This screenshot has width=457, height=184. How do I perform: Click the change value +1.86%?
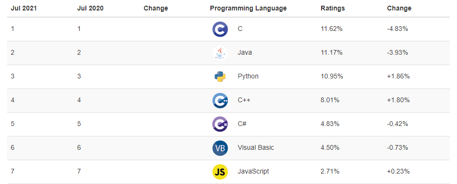[x=398, y=77]
